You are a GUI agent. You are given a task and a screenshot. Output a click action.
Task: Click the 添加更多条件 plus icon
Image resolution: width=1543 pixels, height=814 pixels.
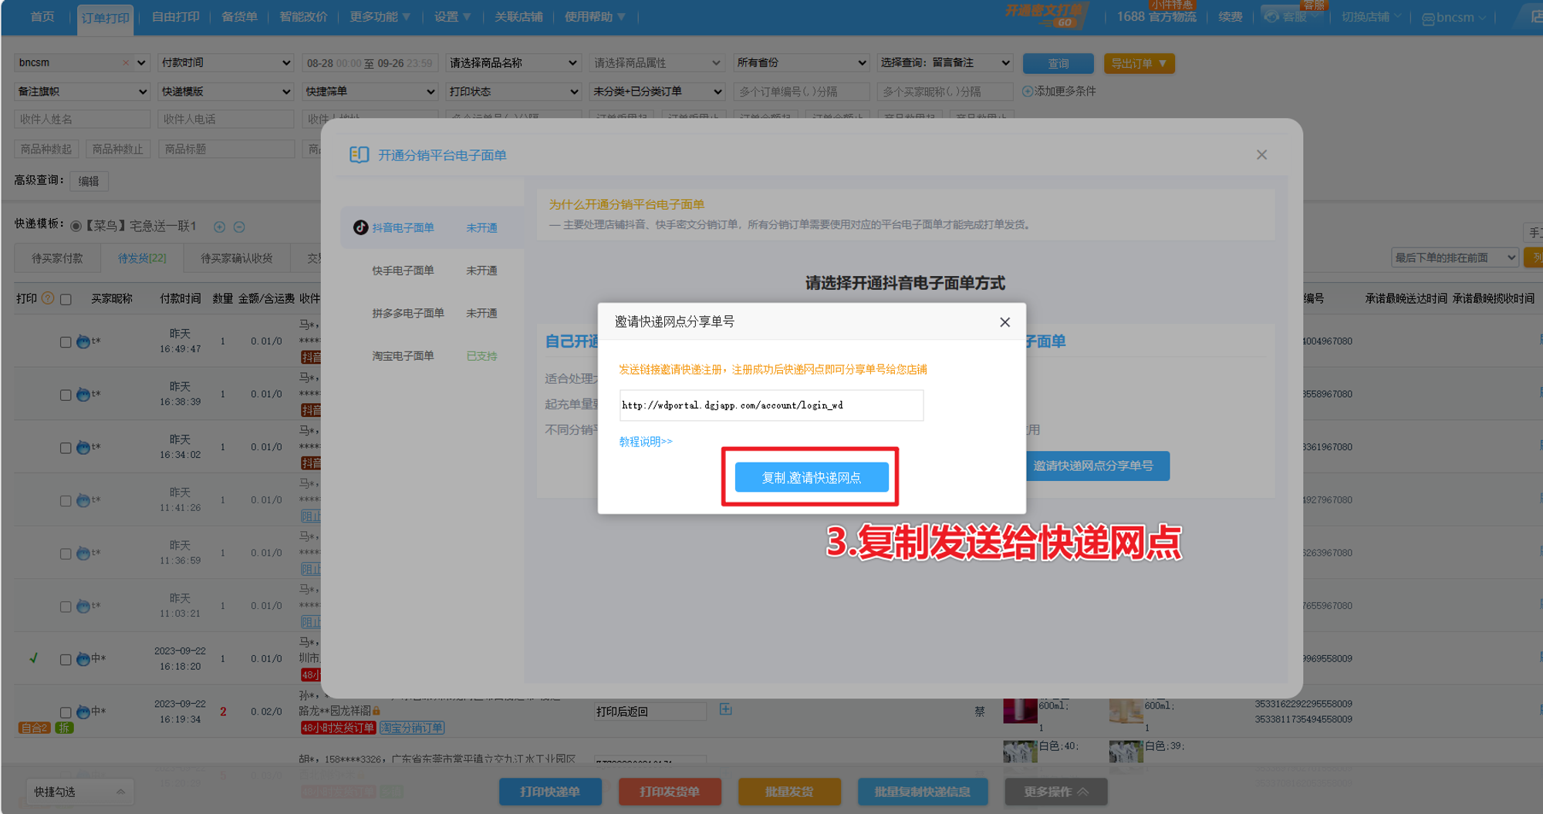coord(1028,91)
